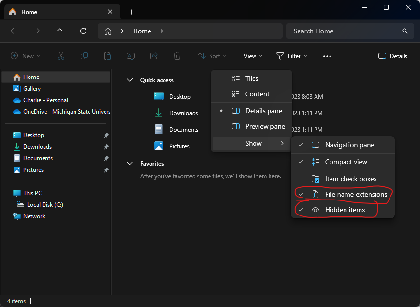Collapse the Quick access section
This screenshot has width=420, height=307.
click(130, 80)
